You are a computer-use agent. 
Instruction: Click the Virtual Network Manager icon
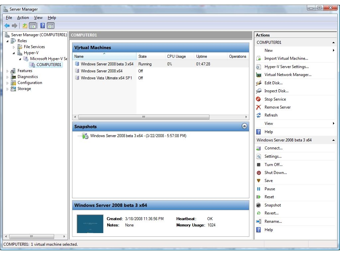pos(258,75)
